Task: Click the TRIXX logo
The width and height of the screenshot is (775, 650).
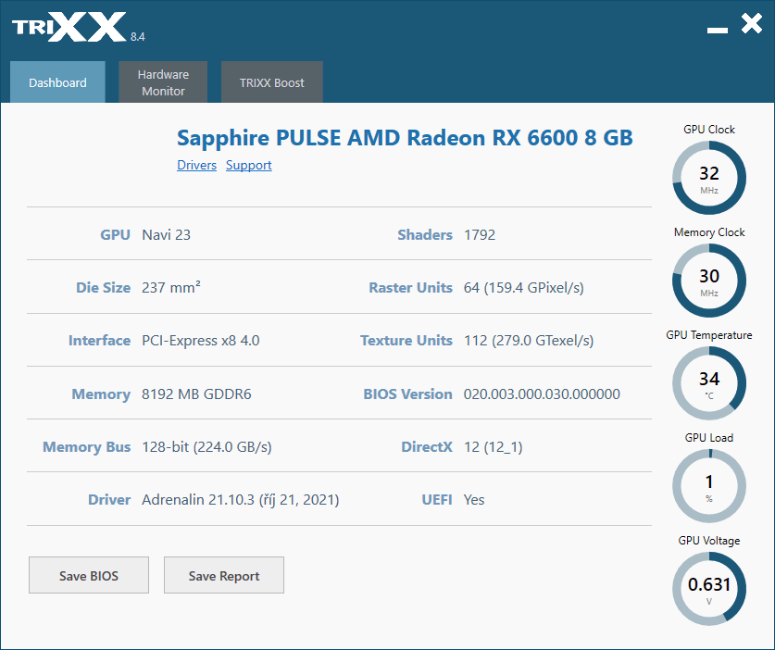Action: point(69,27)
